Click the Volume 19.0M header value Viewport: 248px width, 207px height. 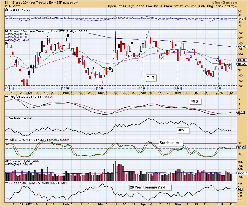195,6
